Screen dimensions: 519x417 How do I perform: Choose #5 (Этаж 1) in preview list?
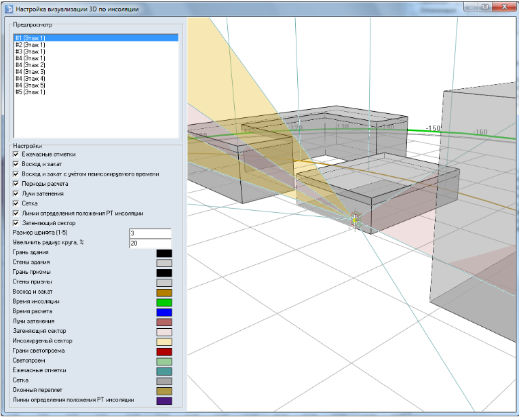[x=30, y=92]
